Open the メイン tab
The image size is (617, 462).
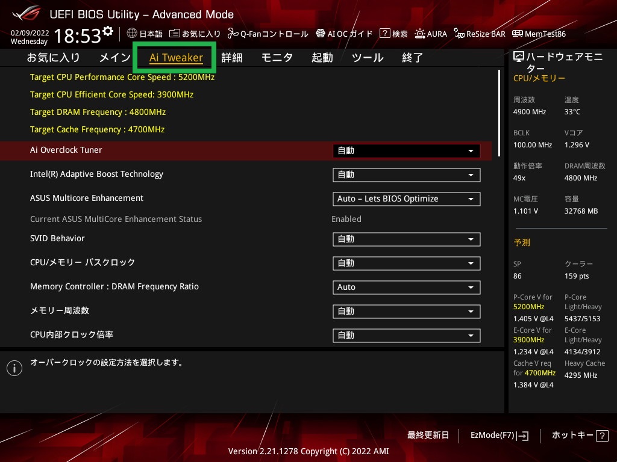click(115, 58)
